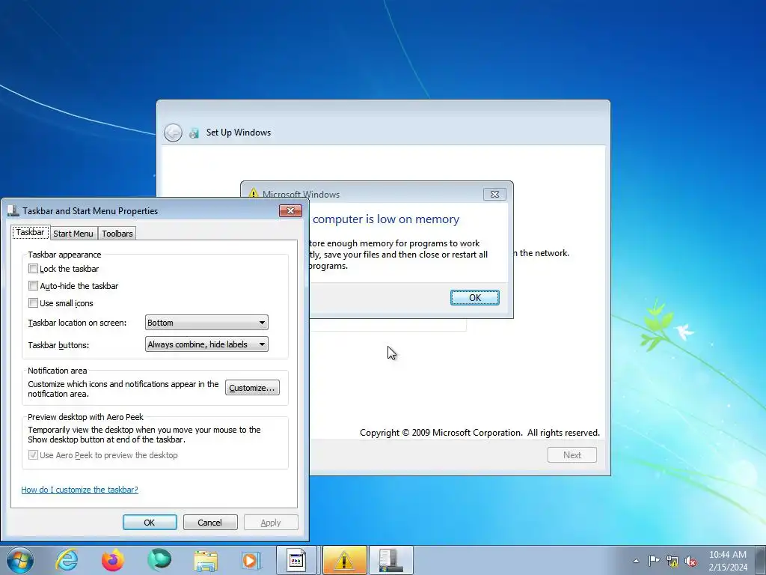Click the Set Up Windows title text
This screenshot has height=575, width=766.
(239, 133)
